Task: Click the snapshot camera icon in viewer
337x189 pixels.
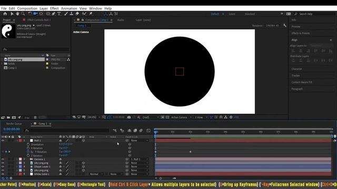Action: click(129, 117)
